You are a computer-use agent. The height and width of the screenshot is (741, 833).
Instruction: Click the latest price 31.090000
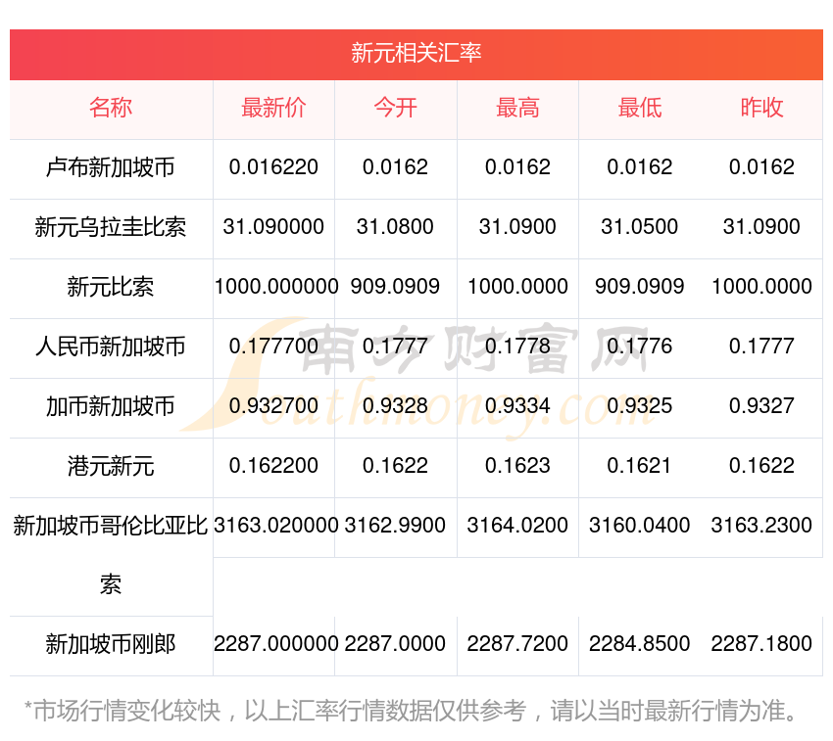[x=273, y=227]
